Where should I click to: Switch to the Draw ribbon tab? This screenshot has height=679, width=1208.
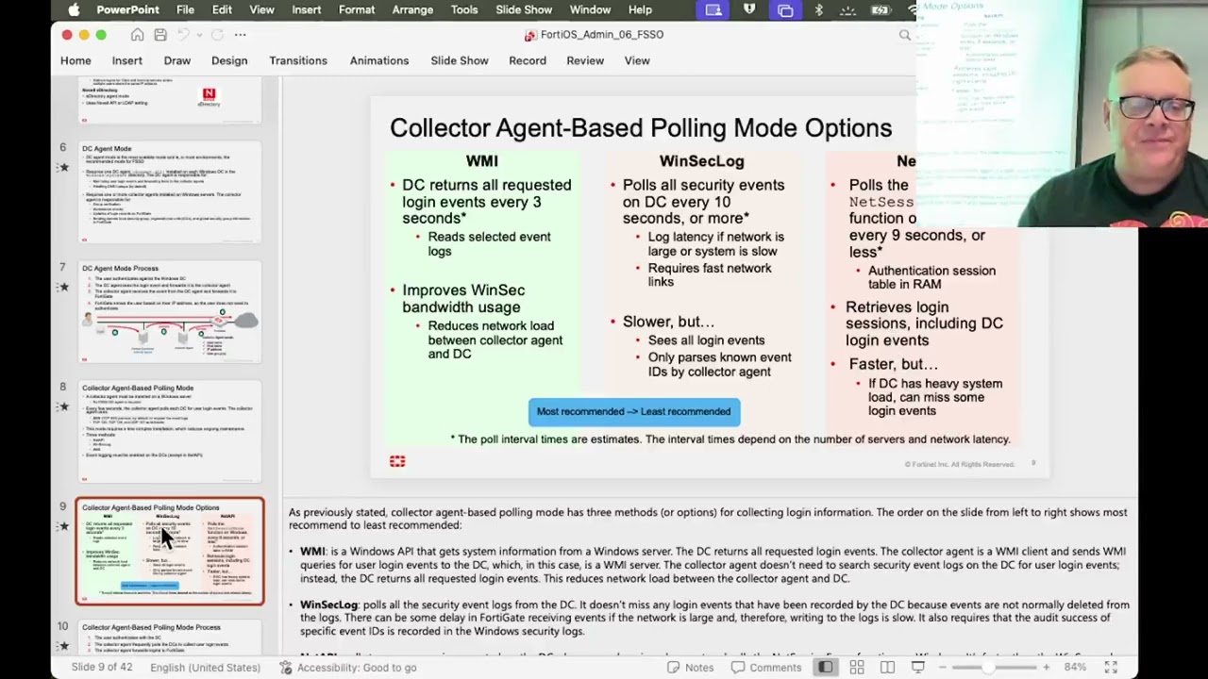pos(177,60)
